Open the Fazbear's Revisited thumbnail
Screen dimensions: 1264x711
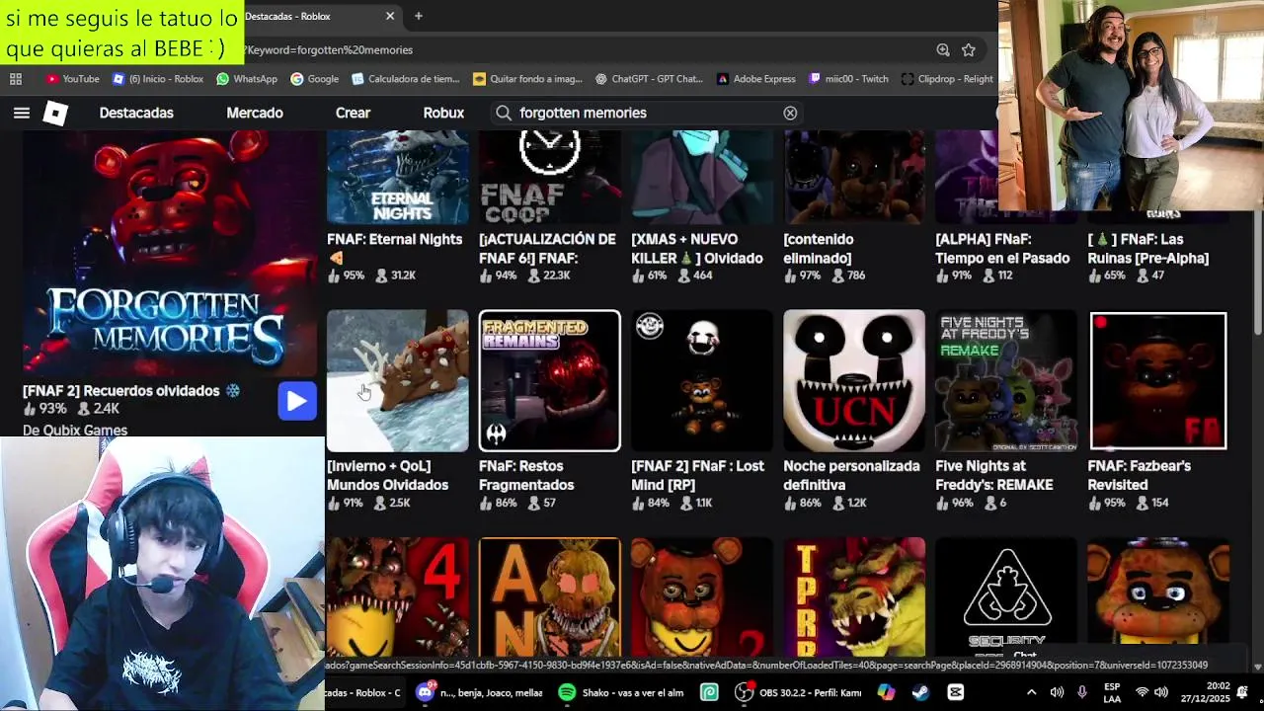point(1158,380)
